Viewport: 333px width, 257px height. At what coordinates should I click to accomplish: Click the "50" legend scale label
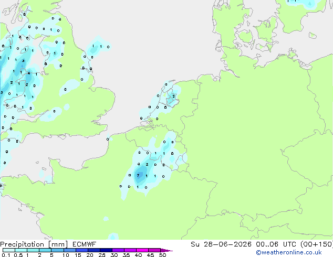click(x=162, y=255)
